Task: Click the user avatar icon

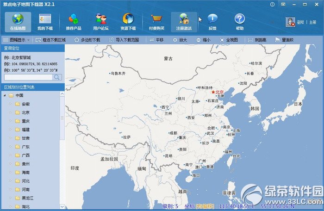Action: point(290,22)
